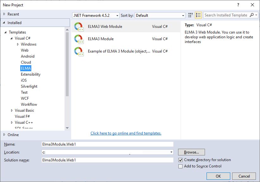
Task: Select the Cloud template category
Action: click(26, 62)
